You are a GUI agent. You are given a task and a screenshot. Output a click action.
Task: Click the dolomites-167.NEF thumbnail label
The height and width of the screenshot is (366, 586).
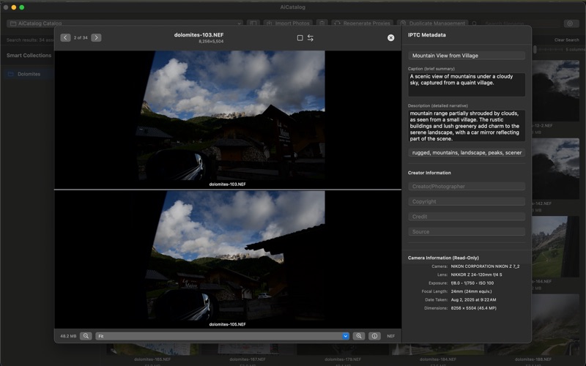pos(248,359)
